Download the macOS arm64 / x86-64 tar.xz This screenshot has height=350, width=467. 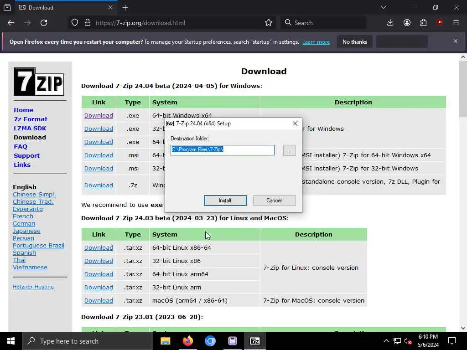tap(99, 301)
